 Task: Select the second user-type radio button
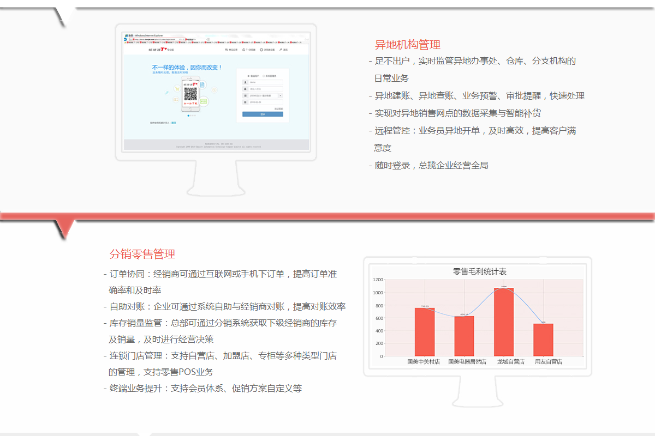click(264, 76)
